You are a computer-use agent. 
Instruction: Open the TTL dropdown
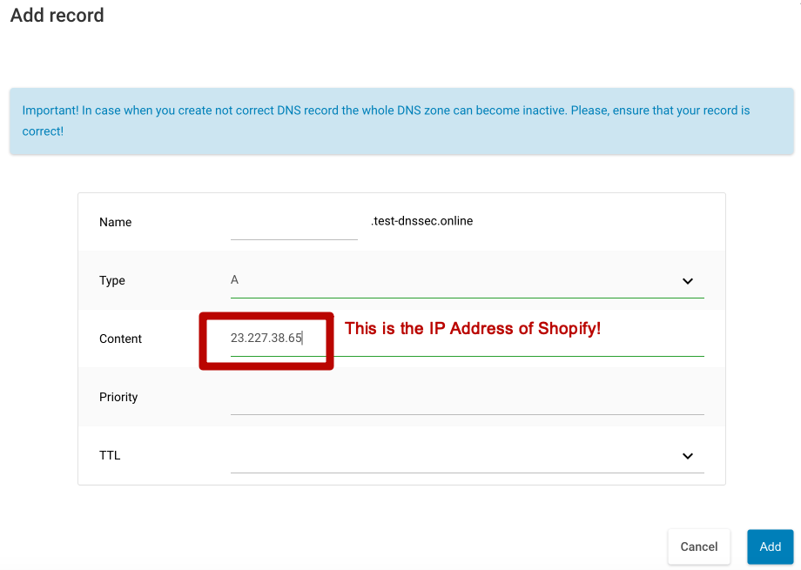[x=467, y=456]
